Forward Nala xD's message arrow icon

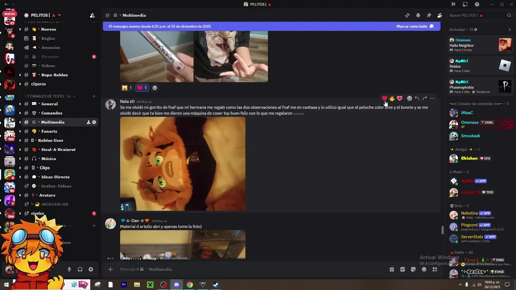pyautogui.click(x=424, y=98)
